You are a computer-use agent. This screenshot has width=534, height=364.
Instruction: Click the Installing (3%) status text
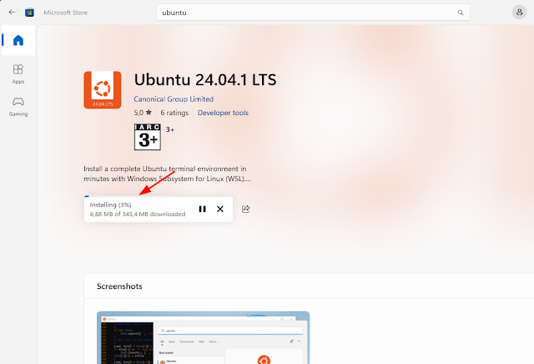point(111,205)
